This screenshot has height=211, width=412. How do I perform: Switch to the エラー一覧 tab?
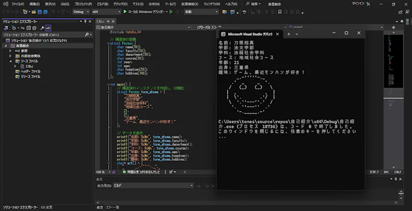[x=112, y=208]
